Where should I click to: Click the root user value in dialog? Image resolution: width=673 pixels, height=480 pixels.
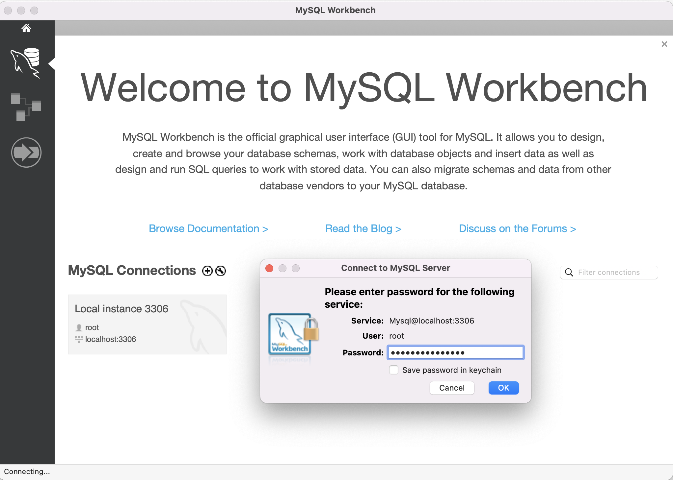396,336
